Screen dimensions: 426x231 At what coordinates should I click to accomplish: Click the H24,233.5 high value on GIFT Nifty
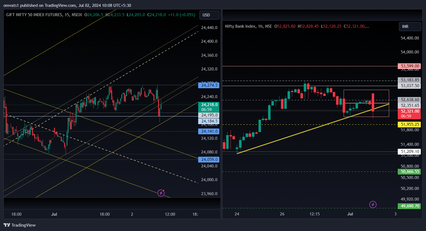115,15
